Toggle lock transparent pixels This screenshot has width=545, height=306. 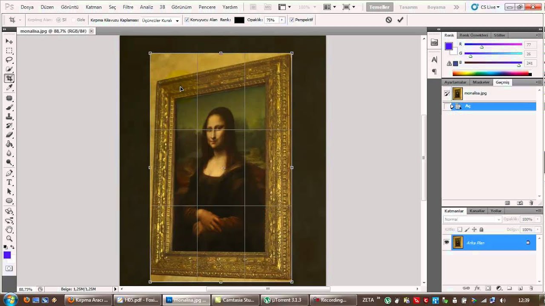pos(460,229)
